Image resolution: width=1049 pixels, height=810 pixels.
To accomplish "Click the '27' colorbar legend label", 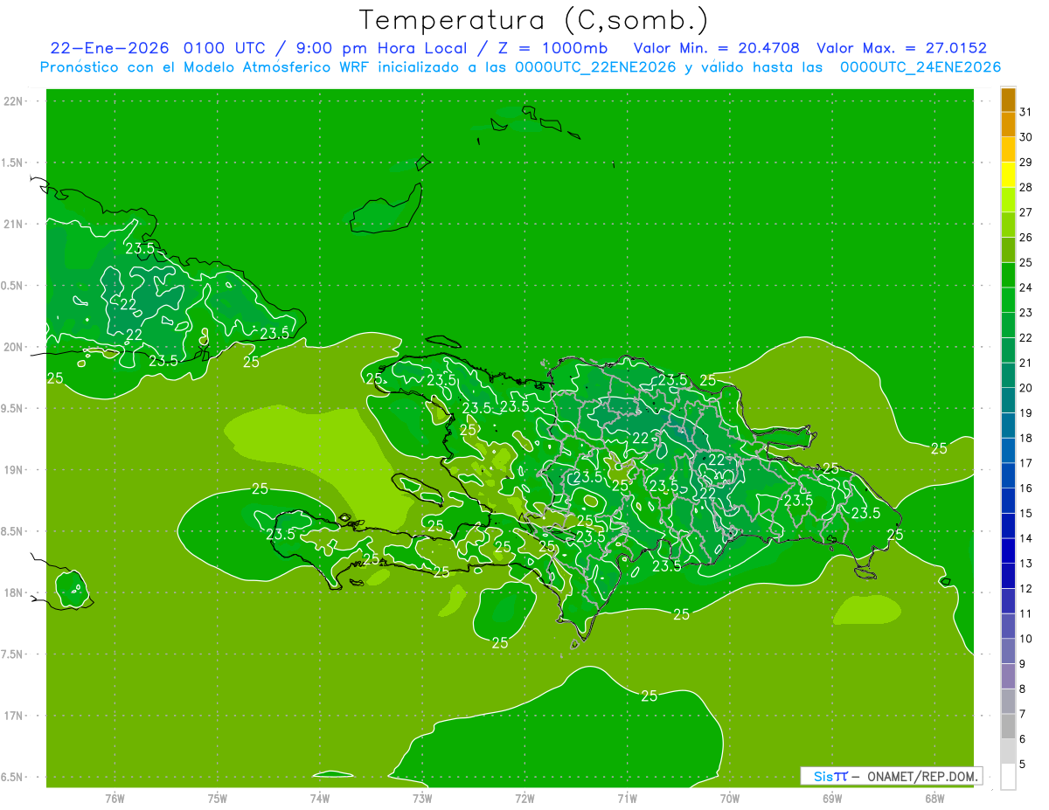I will click(x=1026, y=212).
